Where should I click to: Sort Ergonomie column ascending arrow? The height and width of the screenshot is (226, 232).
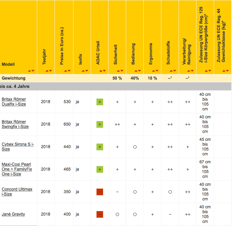coord(154,71)
